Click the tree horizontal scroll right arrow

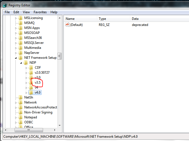[x=55, y=130]
